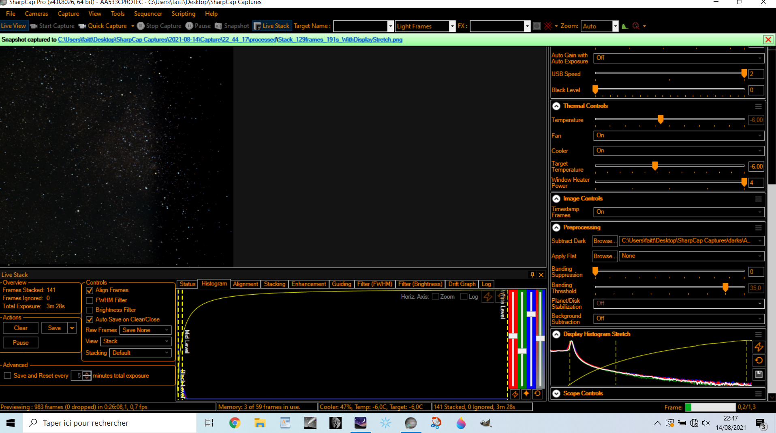Open the Tools menu

(x=118, y=14)
